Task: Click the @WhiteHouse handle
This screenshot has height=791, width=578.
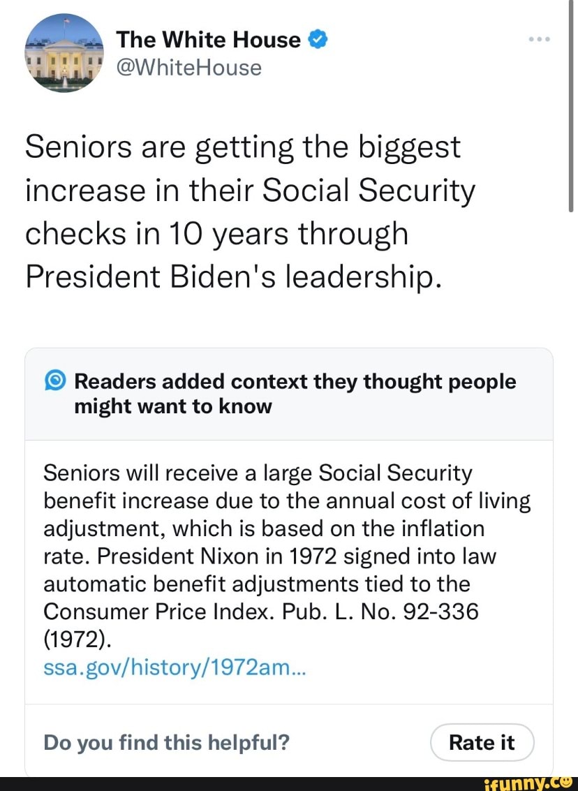Action: click(x=189, y=67)
